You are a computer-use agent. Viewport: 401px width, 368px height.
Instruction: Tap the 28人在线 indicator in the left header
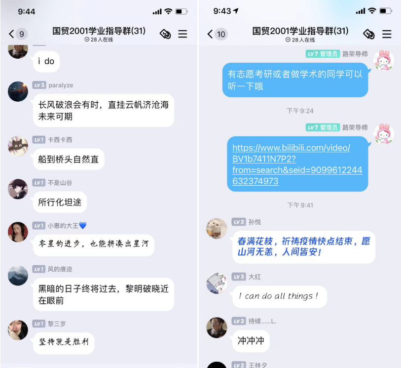99,40
